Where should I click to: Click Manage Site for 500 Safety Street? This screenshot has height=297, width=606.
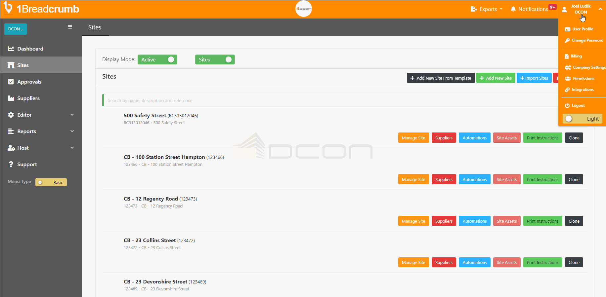(x=413, y=138)
